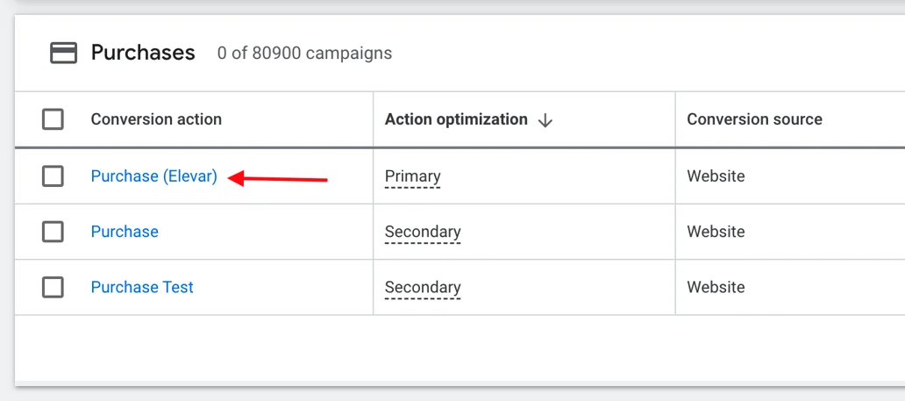Click the sort arrow next to Action optimization
This screenshot has width=905, height=401.
[545, 120]
